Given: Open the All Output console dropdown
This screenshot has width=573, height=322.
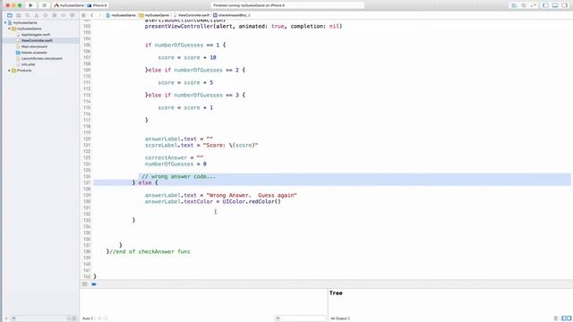Looking at the screenshot, I should [x=340, y=318].
